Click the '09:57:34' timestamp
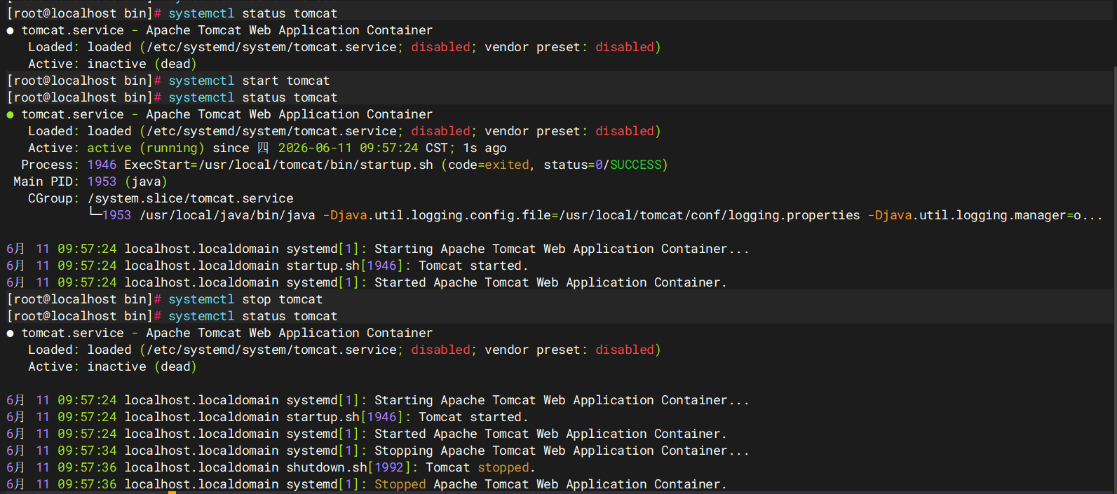The image size is (1117, 494). click(87, 451)
